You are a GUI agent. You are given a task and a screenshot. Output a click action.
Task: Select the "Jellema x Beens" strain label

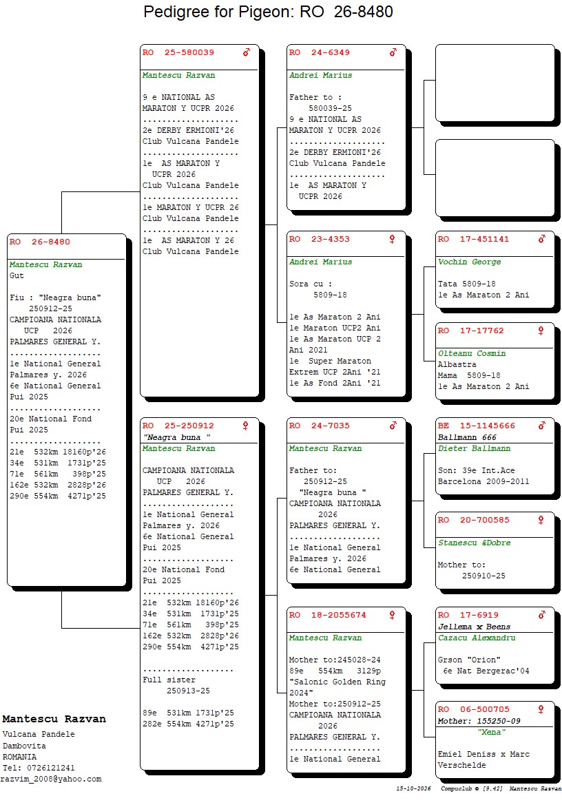click(x=474, y=627)
